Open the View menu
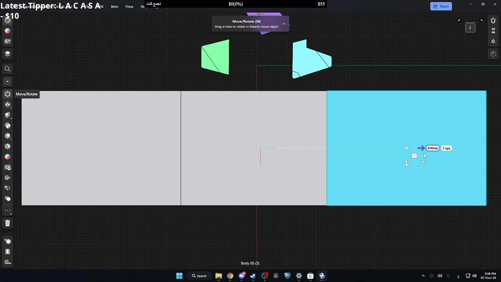501x282 pixels. tap(129, 7)
